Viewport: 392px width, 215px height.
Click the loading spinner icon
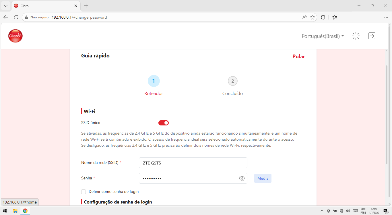tap(356, 36)
